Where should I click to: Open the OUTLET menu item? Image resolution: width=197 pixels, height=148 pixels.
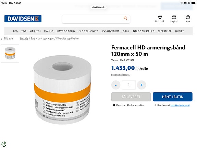pyautogui.click(x=179, y=31)
